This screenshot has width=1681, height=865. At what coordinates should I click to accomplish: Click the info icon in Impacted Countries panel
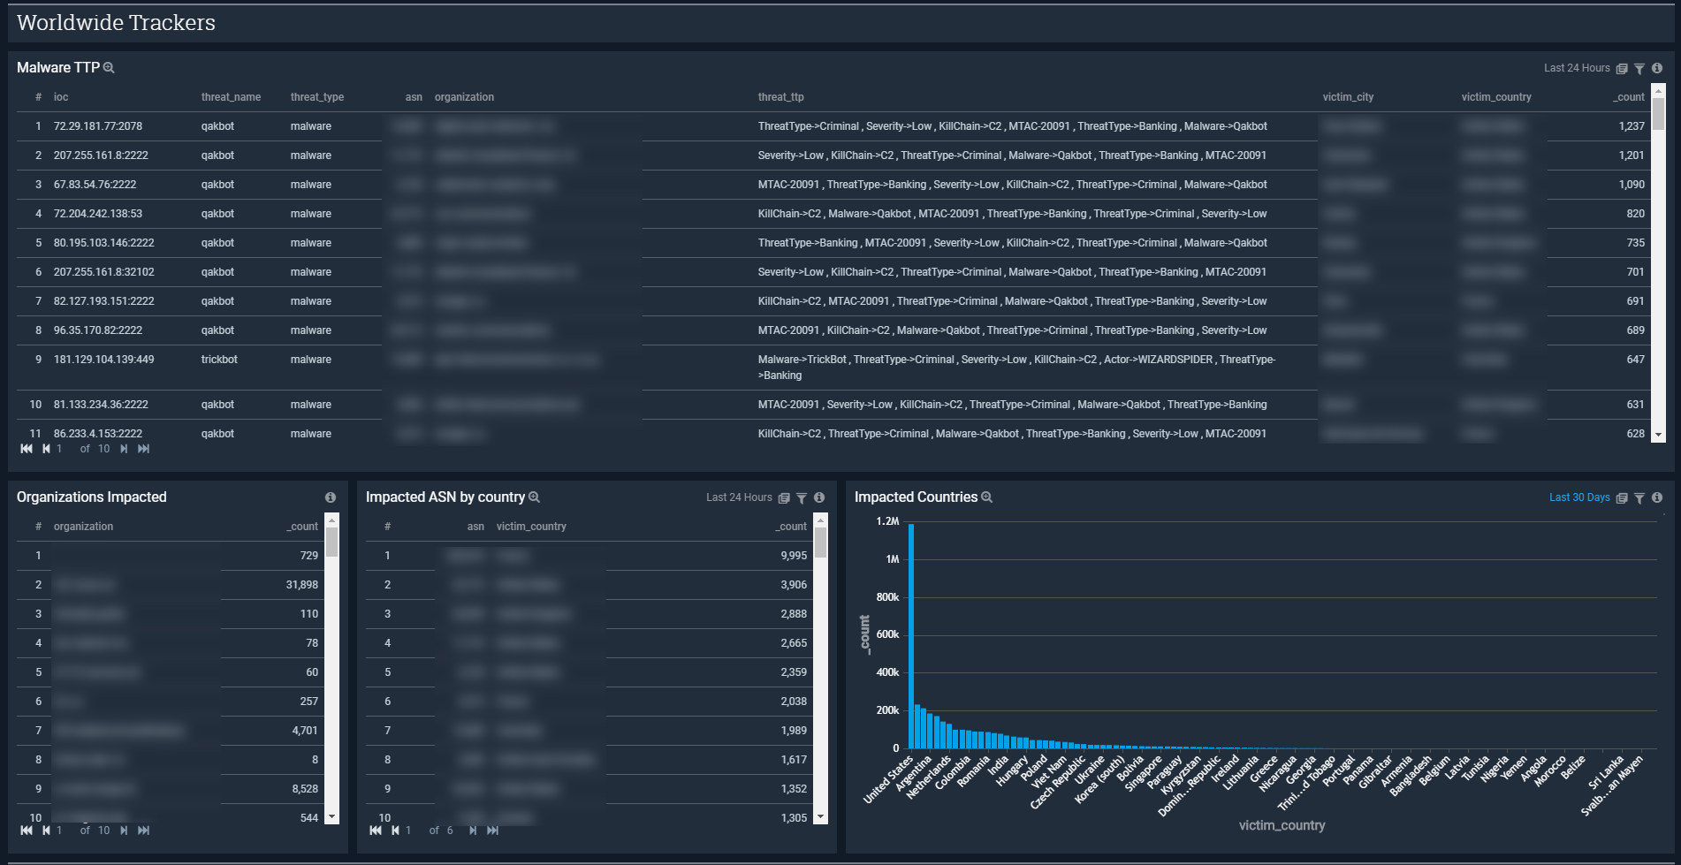(x=1657, y=497)
